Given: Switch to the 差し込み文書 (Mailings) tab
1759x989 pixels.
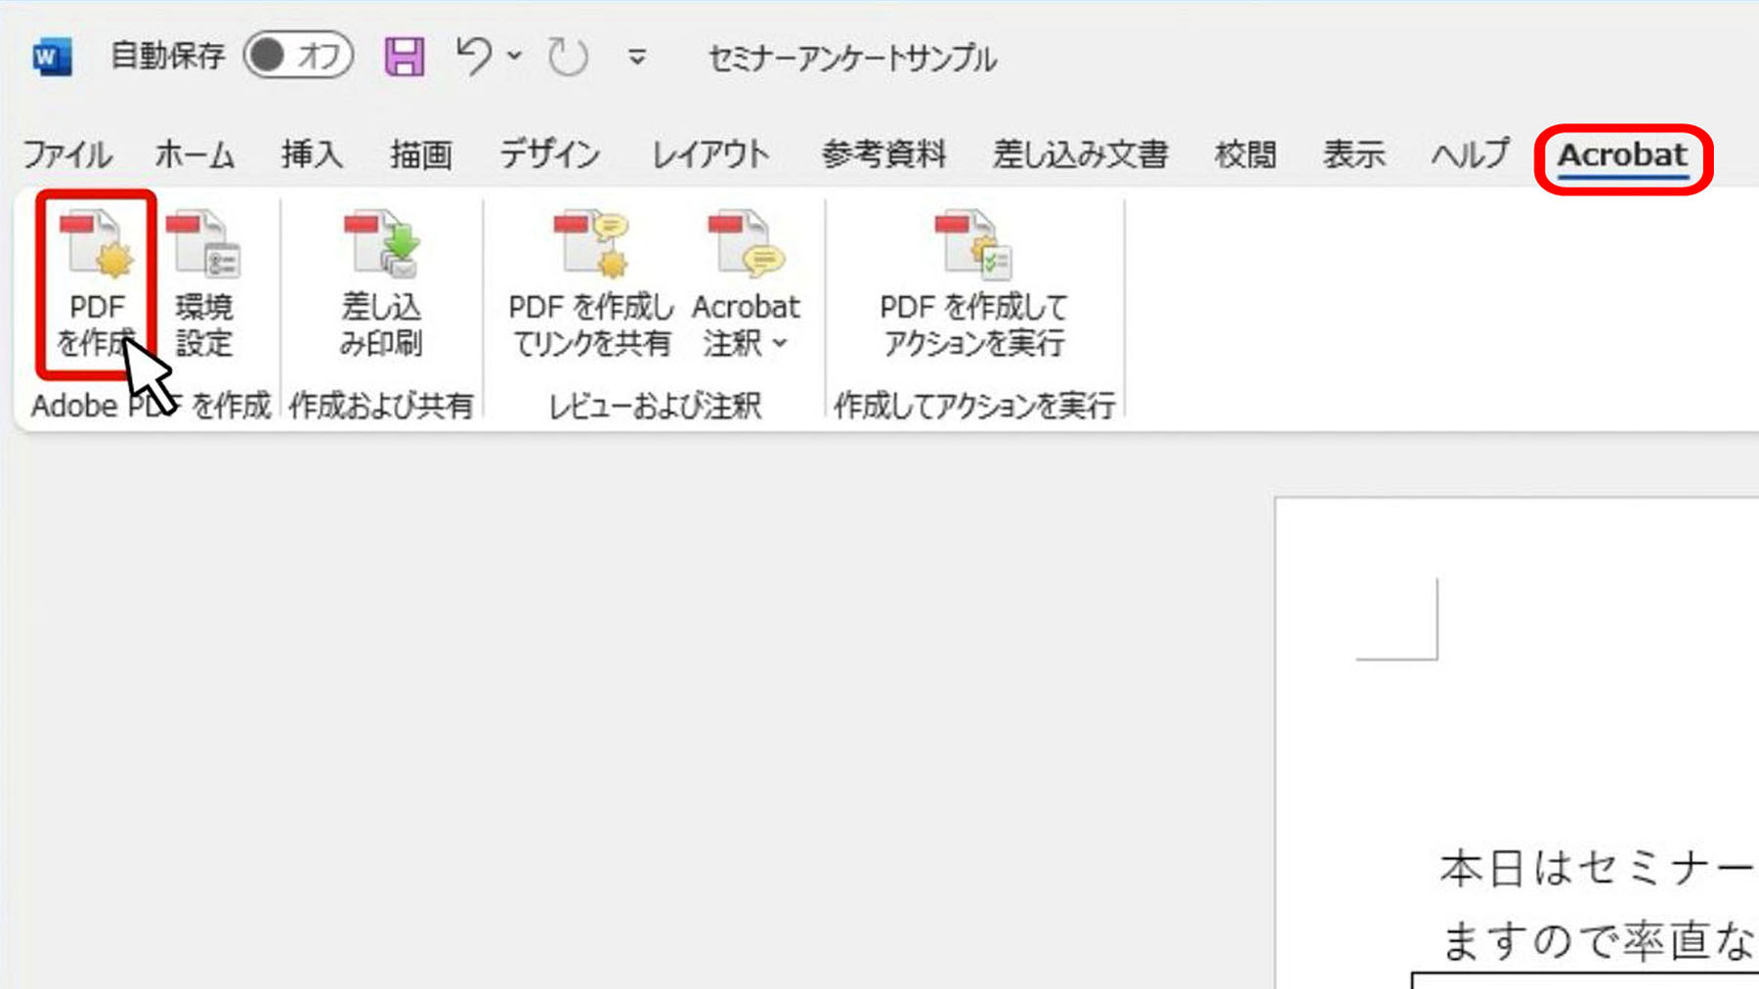Looking at the screenshot, I should pyautogui.click(x=1081, y=154).
